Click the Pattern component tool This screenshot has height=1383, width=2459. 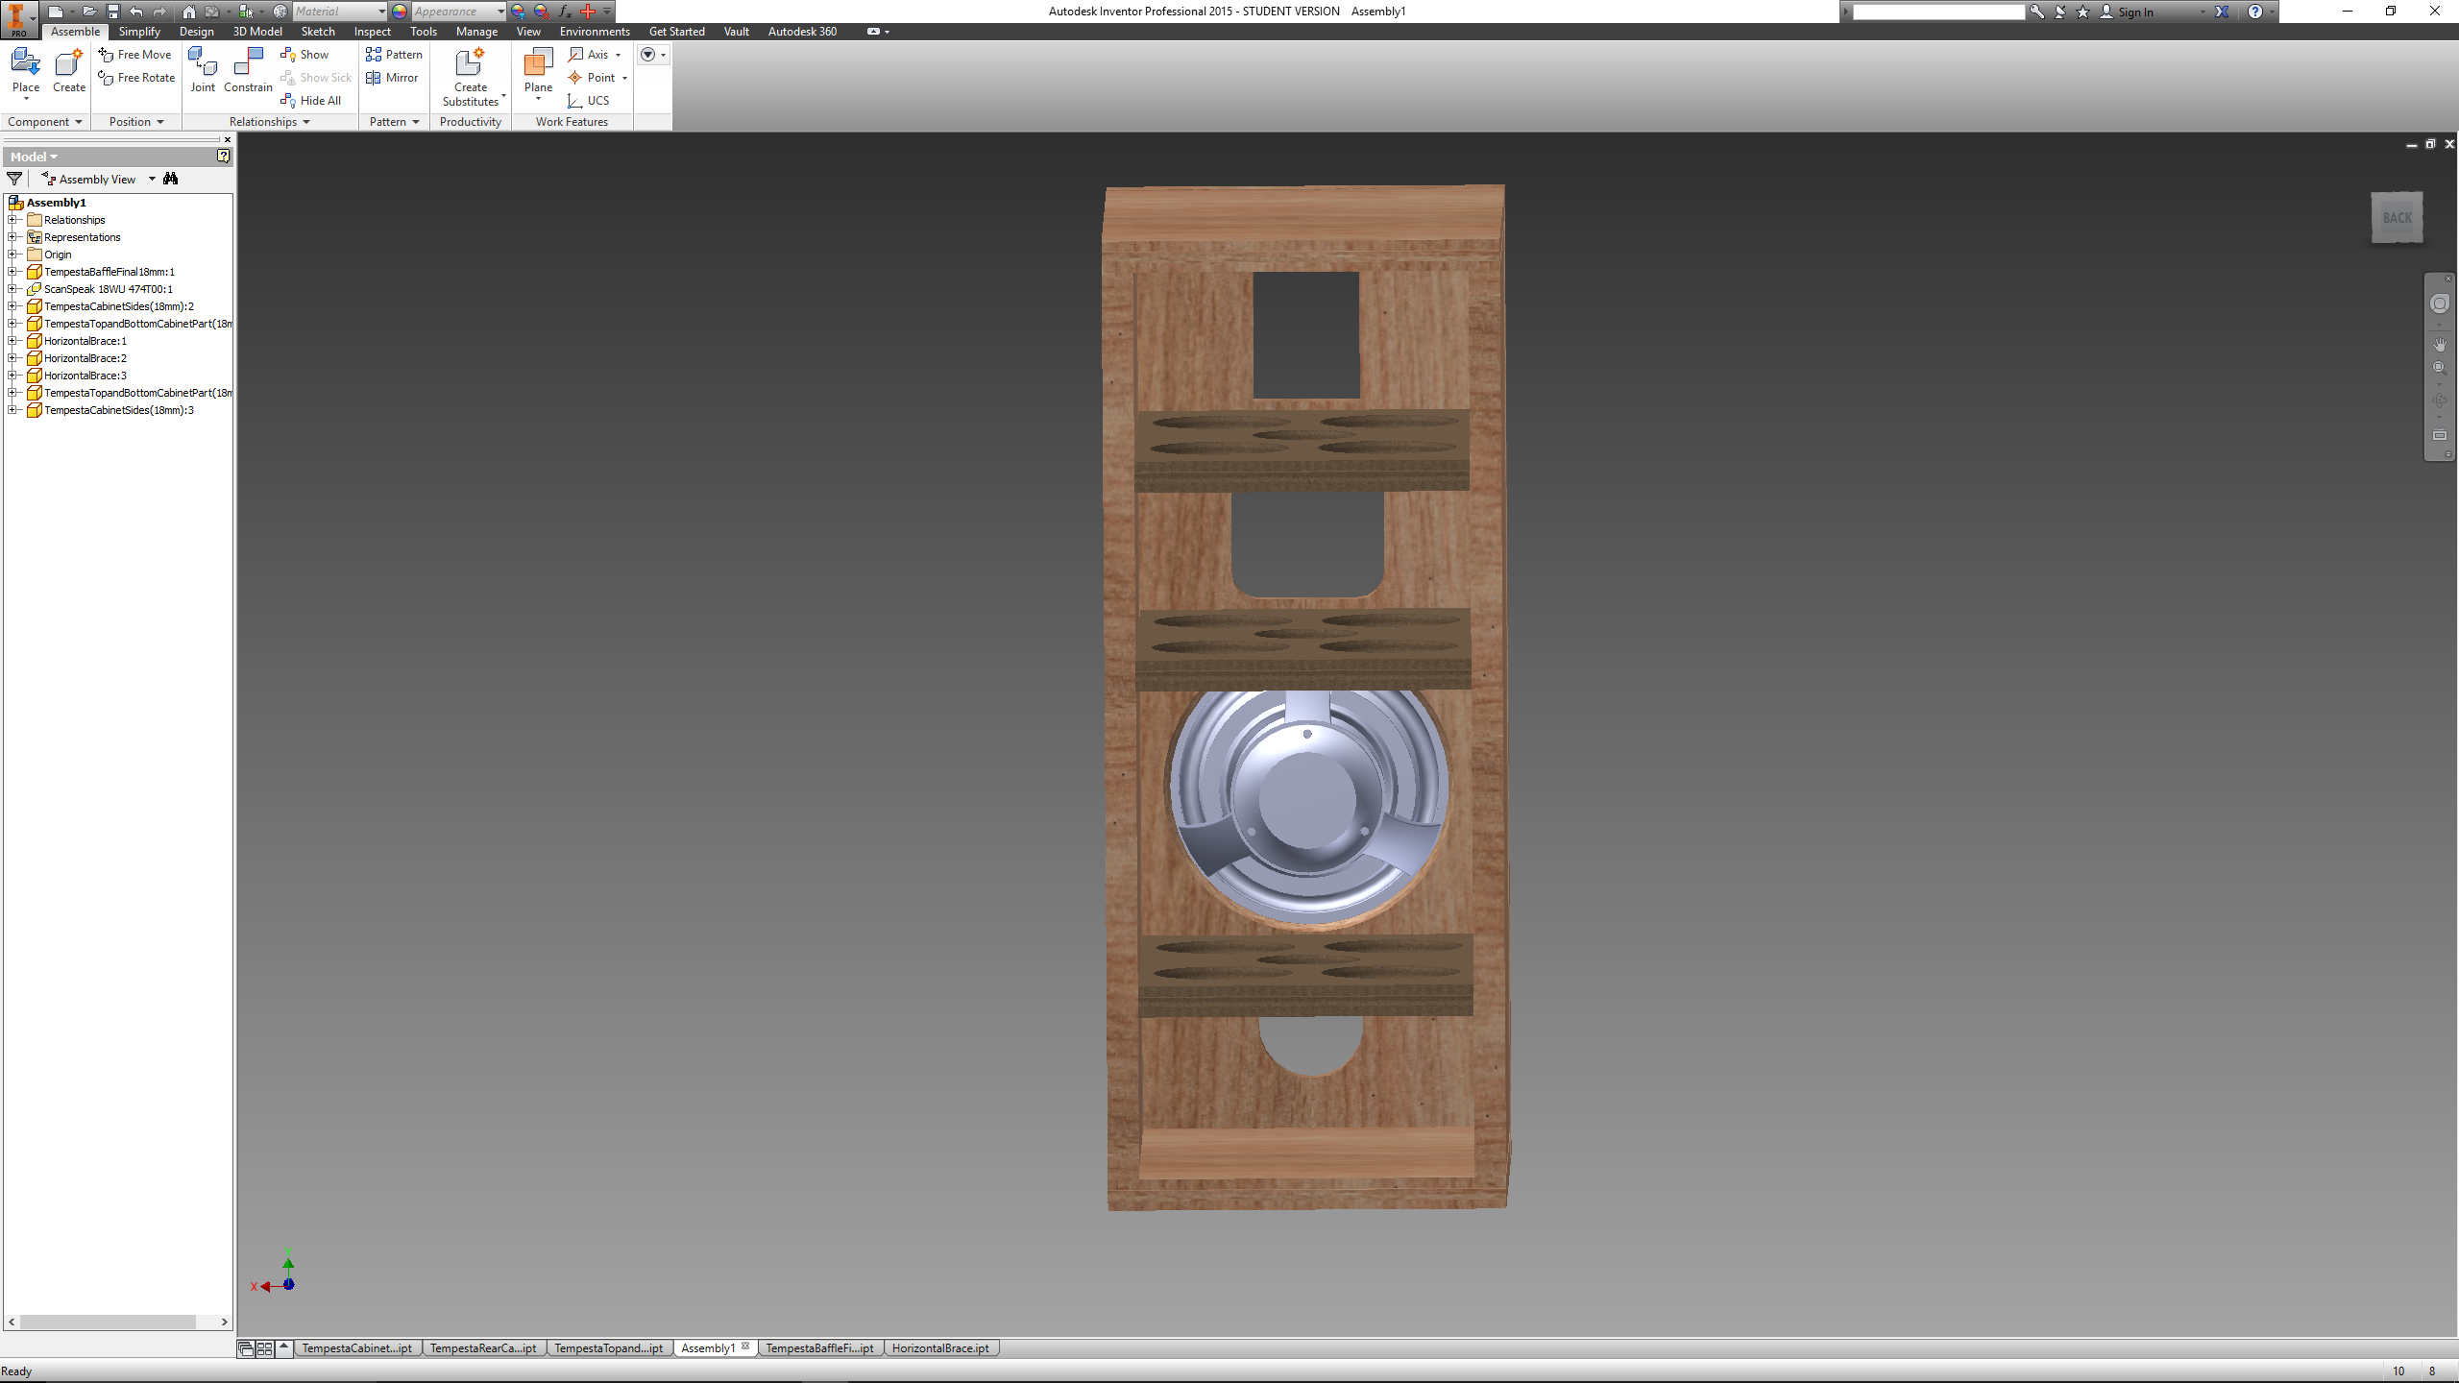(x=394, y=55)
